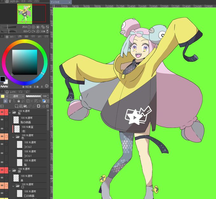Open the mask options dropdown arrow
This screenshot has height=199, width=216.
31,101
